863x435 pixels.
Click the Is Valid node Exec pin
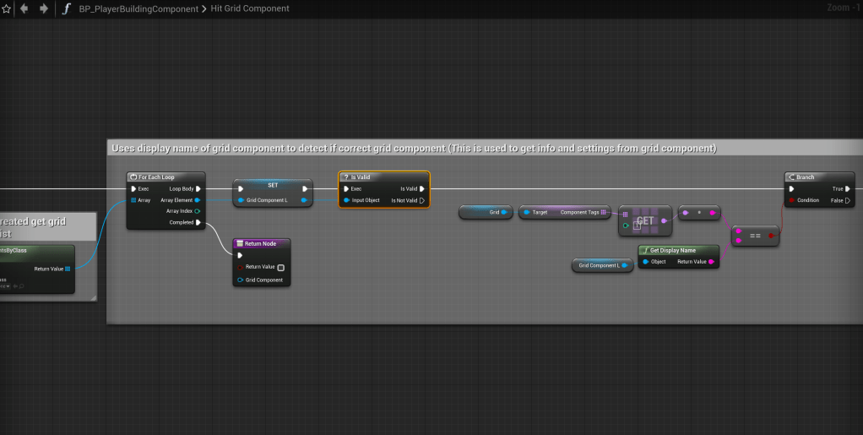[346, 189]
